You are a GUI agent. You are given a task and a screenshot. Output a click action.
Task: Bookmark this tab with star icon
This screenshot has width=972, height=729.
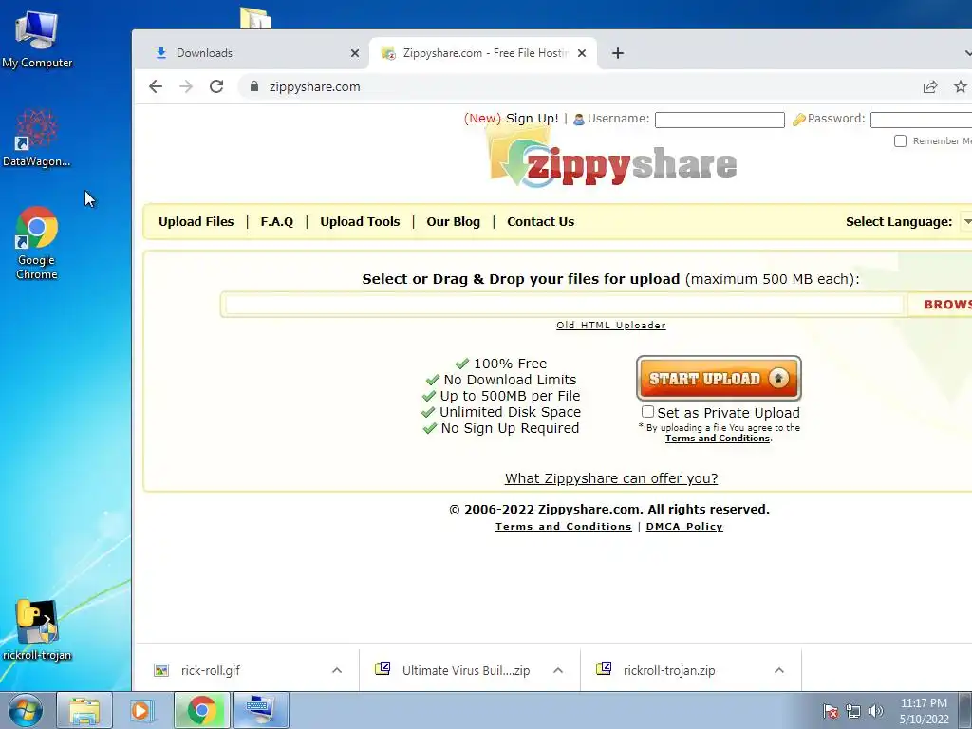[961, 86]
